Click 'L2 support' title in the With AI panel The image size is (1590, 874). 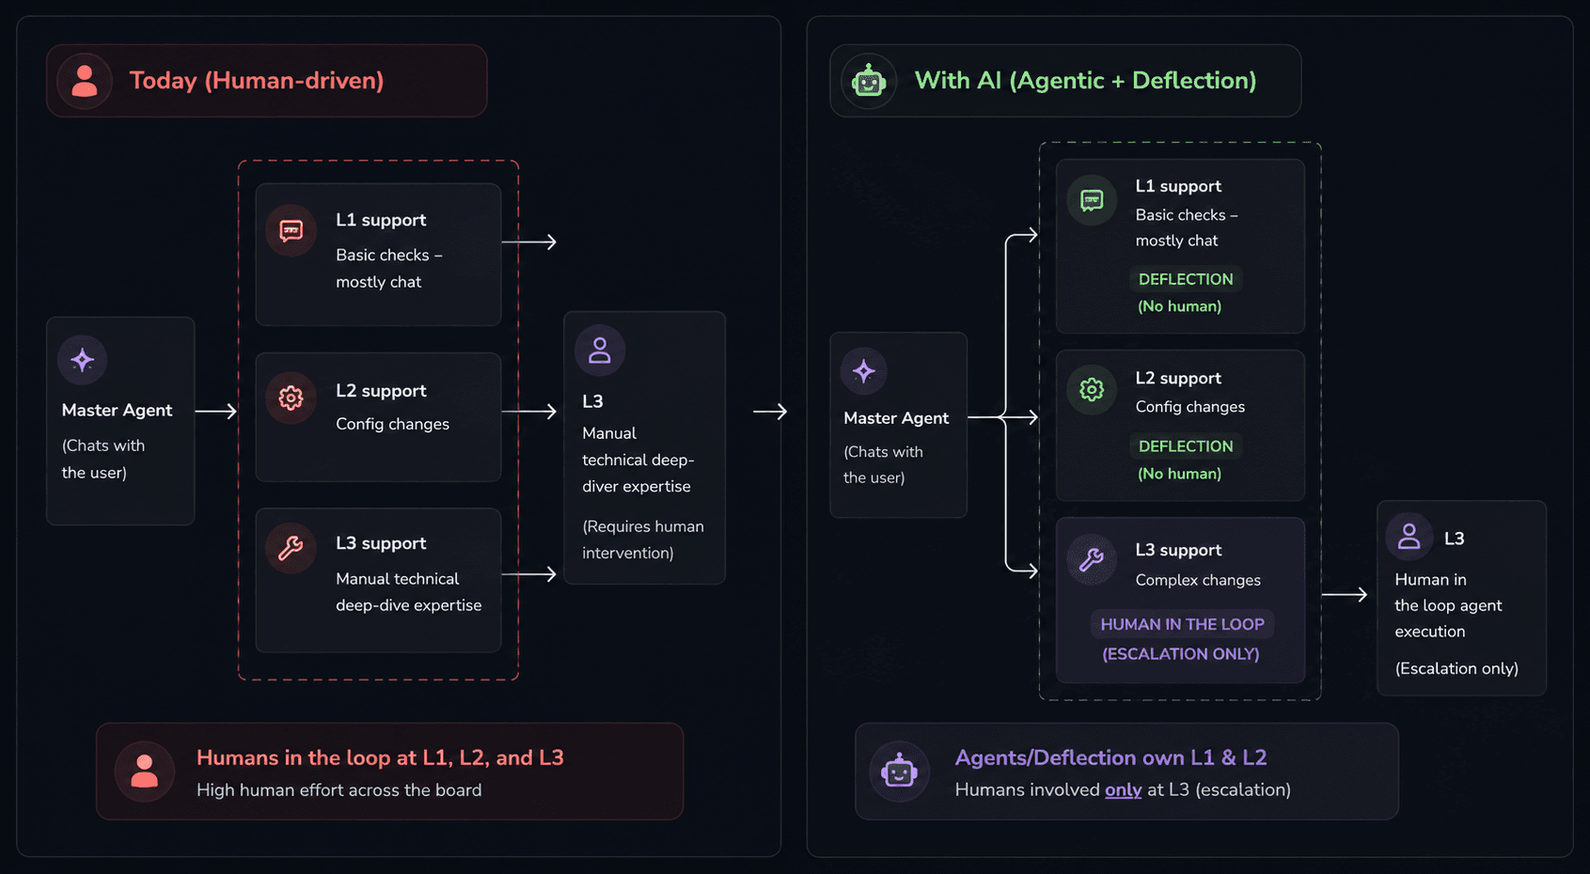click(1178, 378)
